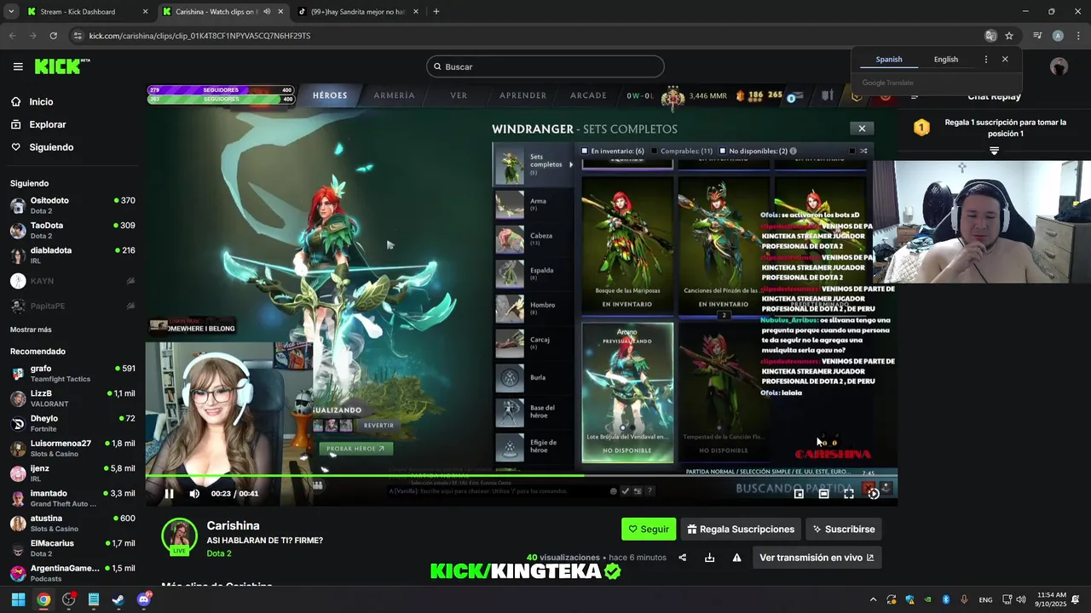Viewport: 1091px width, 613px height.
Task: Open the Kick hamburger menu
Action: pos(18,66)
